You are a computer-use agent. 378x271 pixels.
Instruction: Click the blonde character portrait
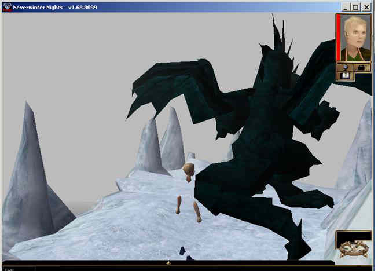point(356,38)
